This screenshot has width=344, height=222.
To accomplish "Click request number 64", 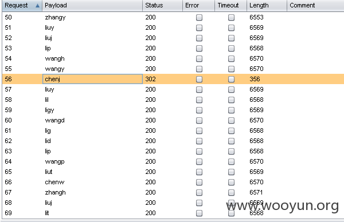I will pos(8,161).
